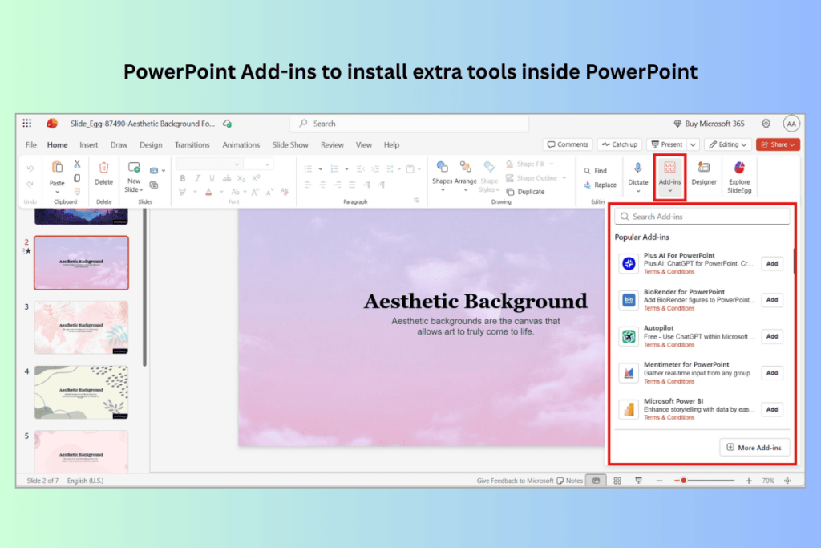This screenshot has width=821, height=548.
Task: Click the More Add-ins button
Action: pyautogui.click(x=754, y=448)
